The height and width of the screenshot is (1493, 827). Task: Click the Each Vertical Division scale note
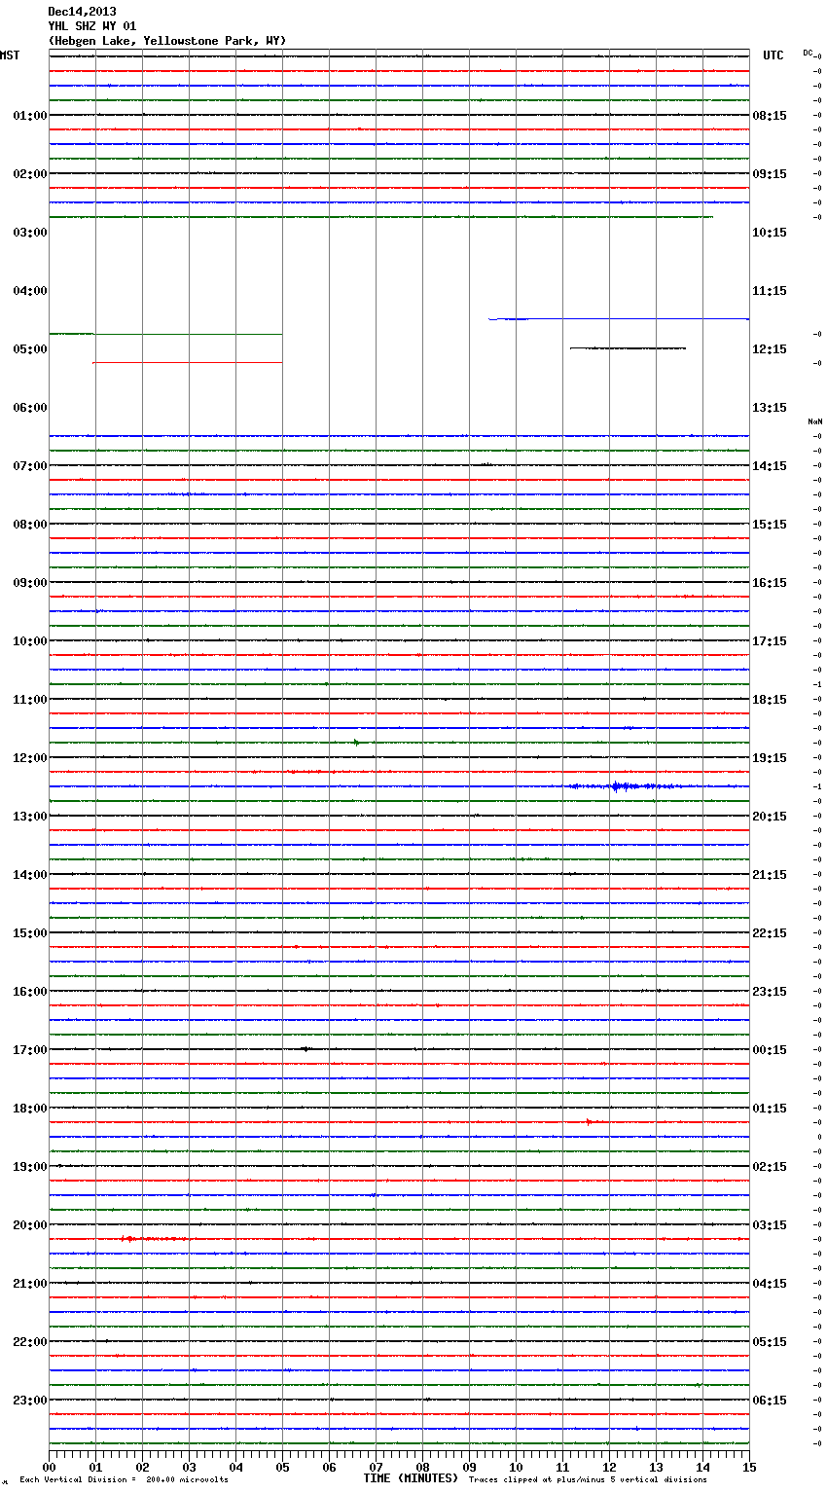124,1480
